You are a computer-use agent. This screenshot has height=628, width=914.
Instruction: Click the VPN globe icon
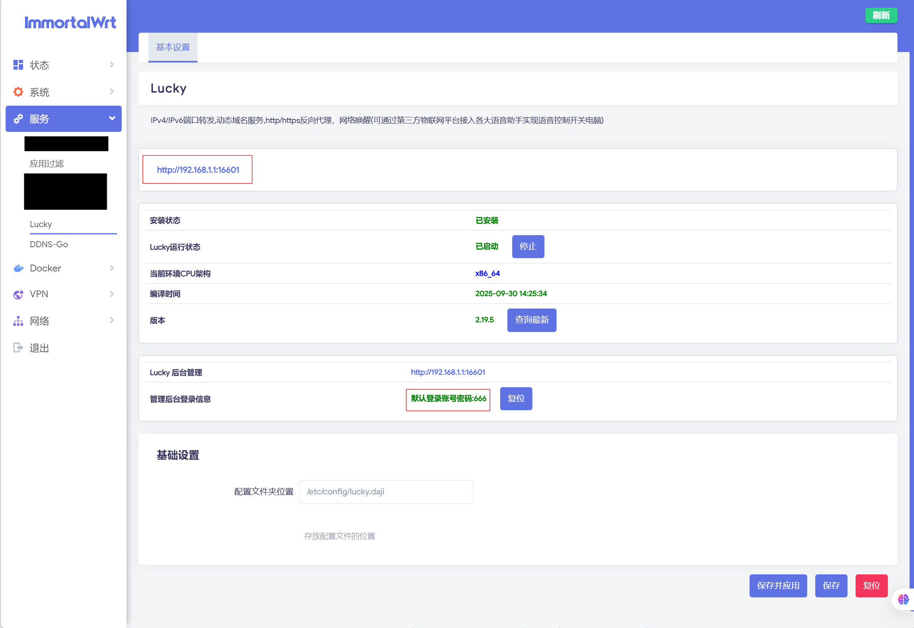[x=18, y=294]
